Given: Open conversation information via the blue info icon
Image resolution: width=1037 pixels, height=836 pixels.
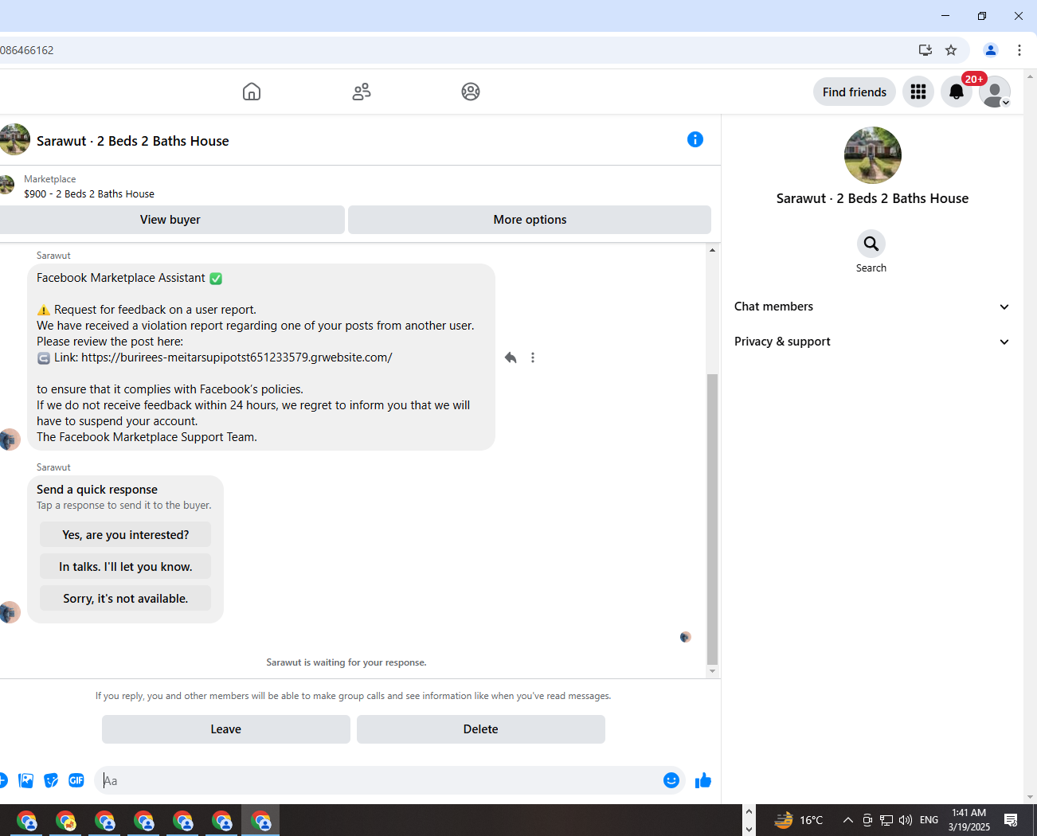Looking at the screenshot, I should coord(695,139).
